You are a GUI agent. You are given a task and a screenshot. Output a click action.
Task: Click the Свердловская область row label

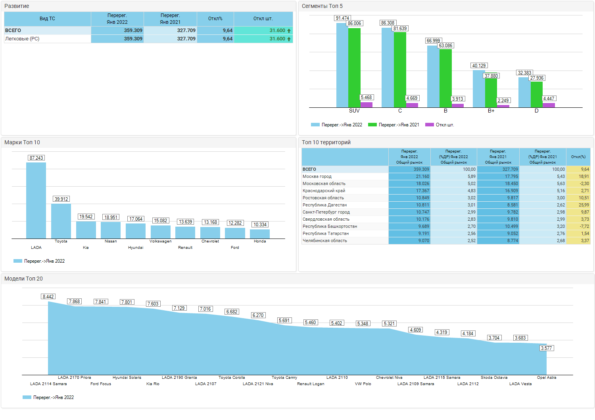326,220
